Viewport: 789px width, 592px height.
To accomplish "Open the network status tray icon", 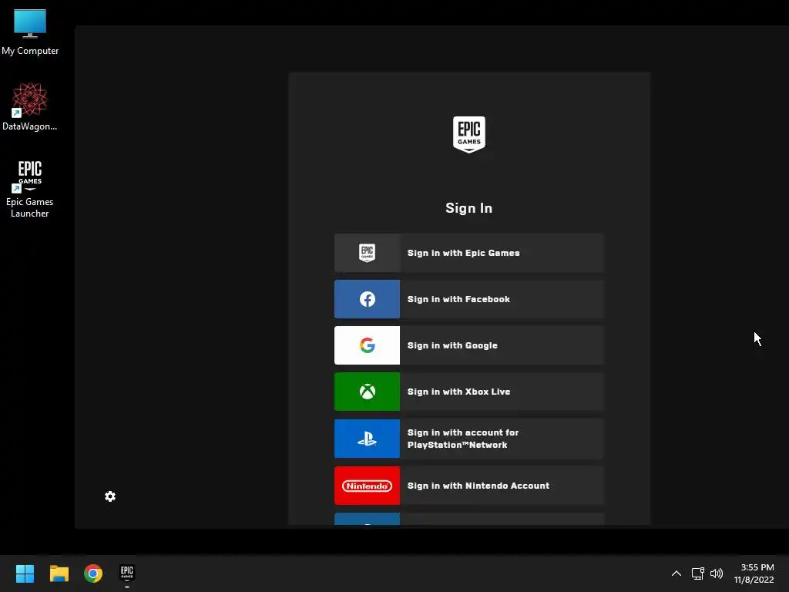I will (x=697, y=573).
